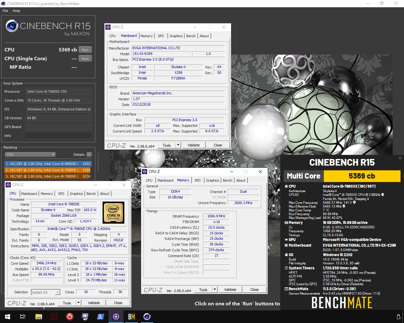Image resolution: width=404 pixels, height=323 pixels.
Task: Select ranking entry scoring 5276
Action: (x=48, y=176)
